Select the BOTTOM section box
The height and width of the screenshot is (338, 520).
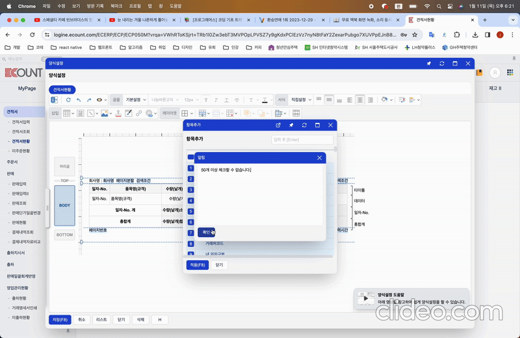click(x=64, y=235)
